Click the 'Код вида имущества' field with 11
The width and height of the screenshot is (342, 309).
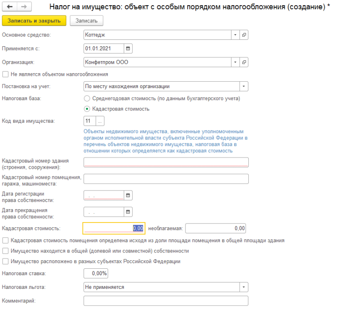tap(90, 121)
